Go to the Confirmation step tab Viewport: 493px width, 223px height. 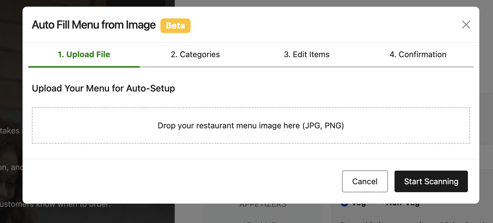[x=418, y=55]
